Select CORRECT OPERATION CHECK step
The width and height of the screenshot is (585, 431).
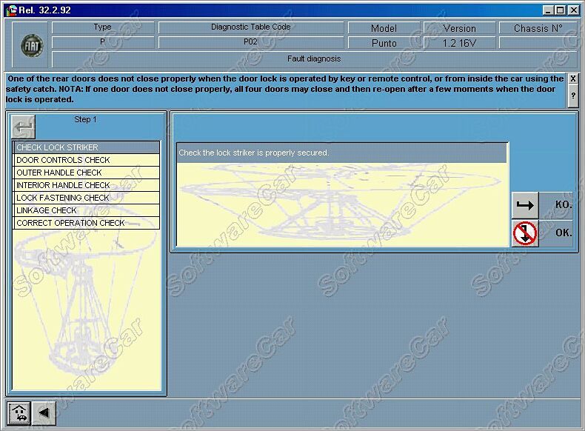(86, 223)
